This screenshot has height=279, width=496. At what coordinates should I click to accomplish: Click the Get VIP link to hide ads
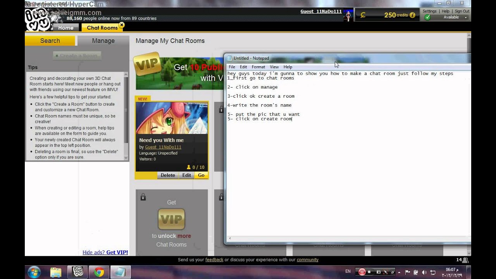[x=117, y=252]
